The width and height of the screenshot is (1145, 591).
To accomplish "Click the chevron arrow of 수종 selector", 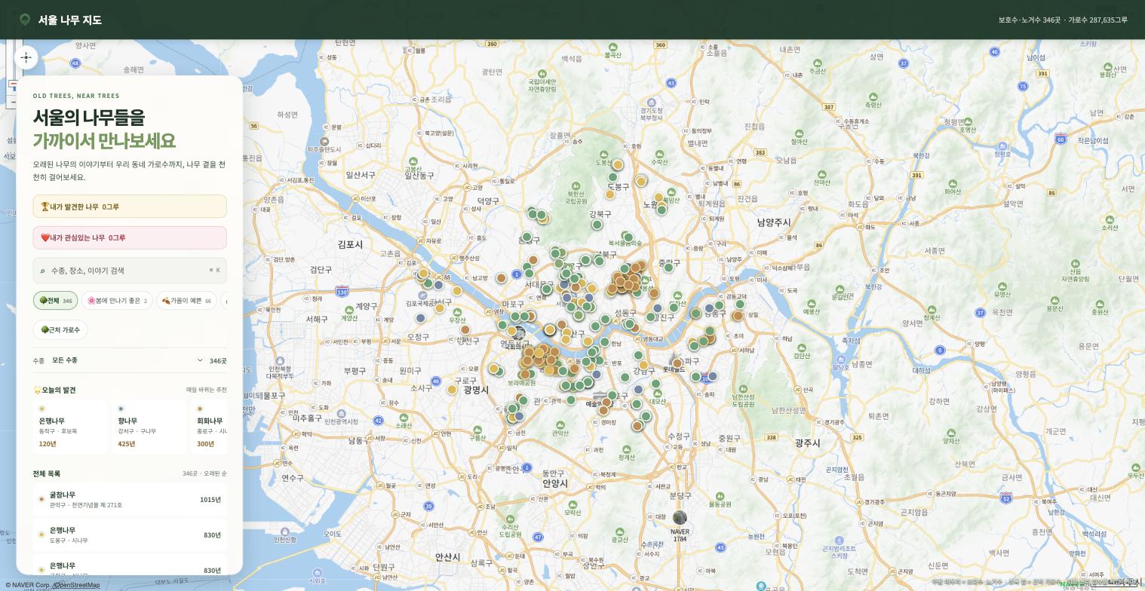I will click(200, 360).
